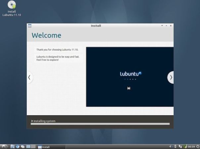Minimize the Install window

pyautogui.click(x=162, y=26)
